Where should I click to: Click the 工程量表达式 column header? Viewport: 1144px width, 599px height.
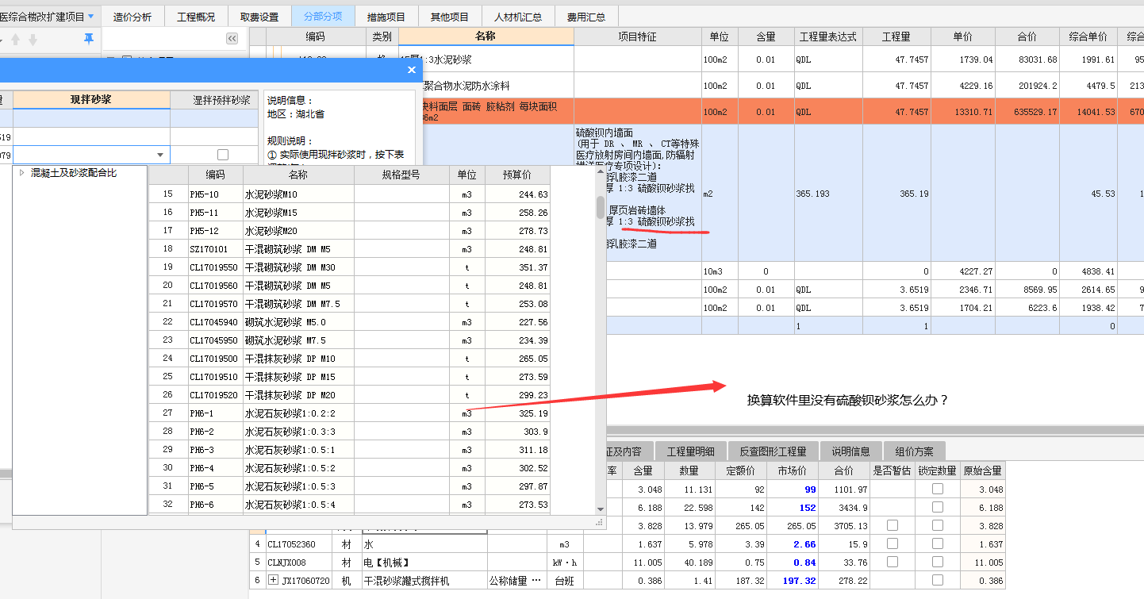pyautogui.click(x=827, y=36)
